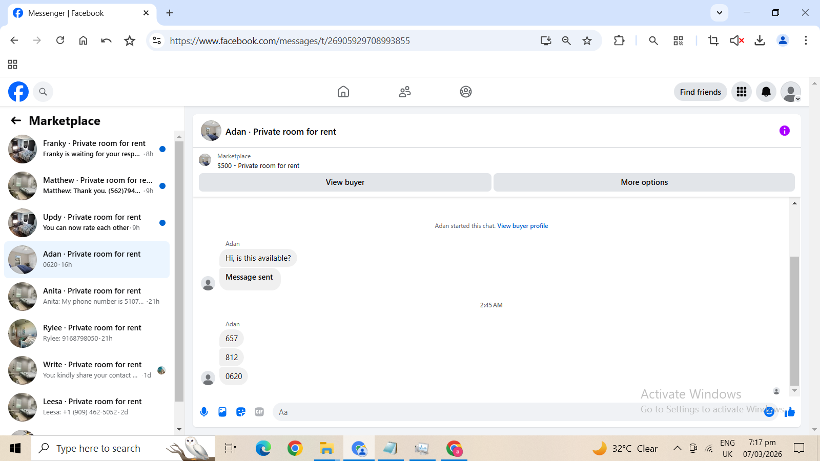Click the Find friends button
The image size is (820, 461).
coord(701,92)
